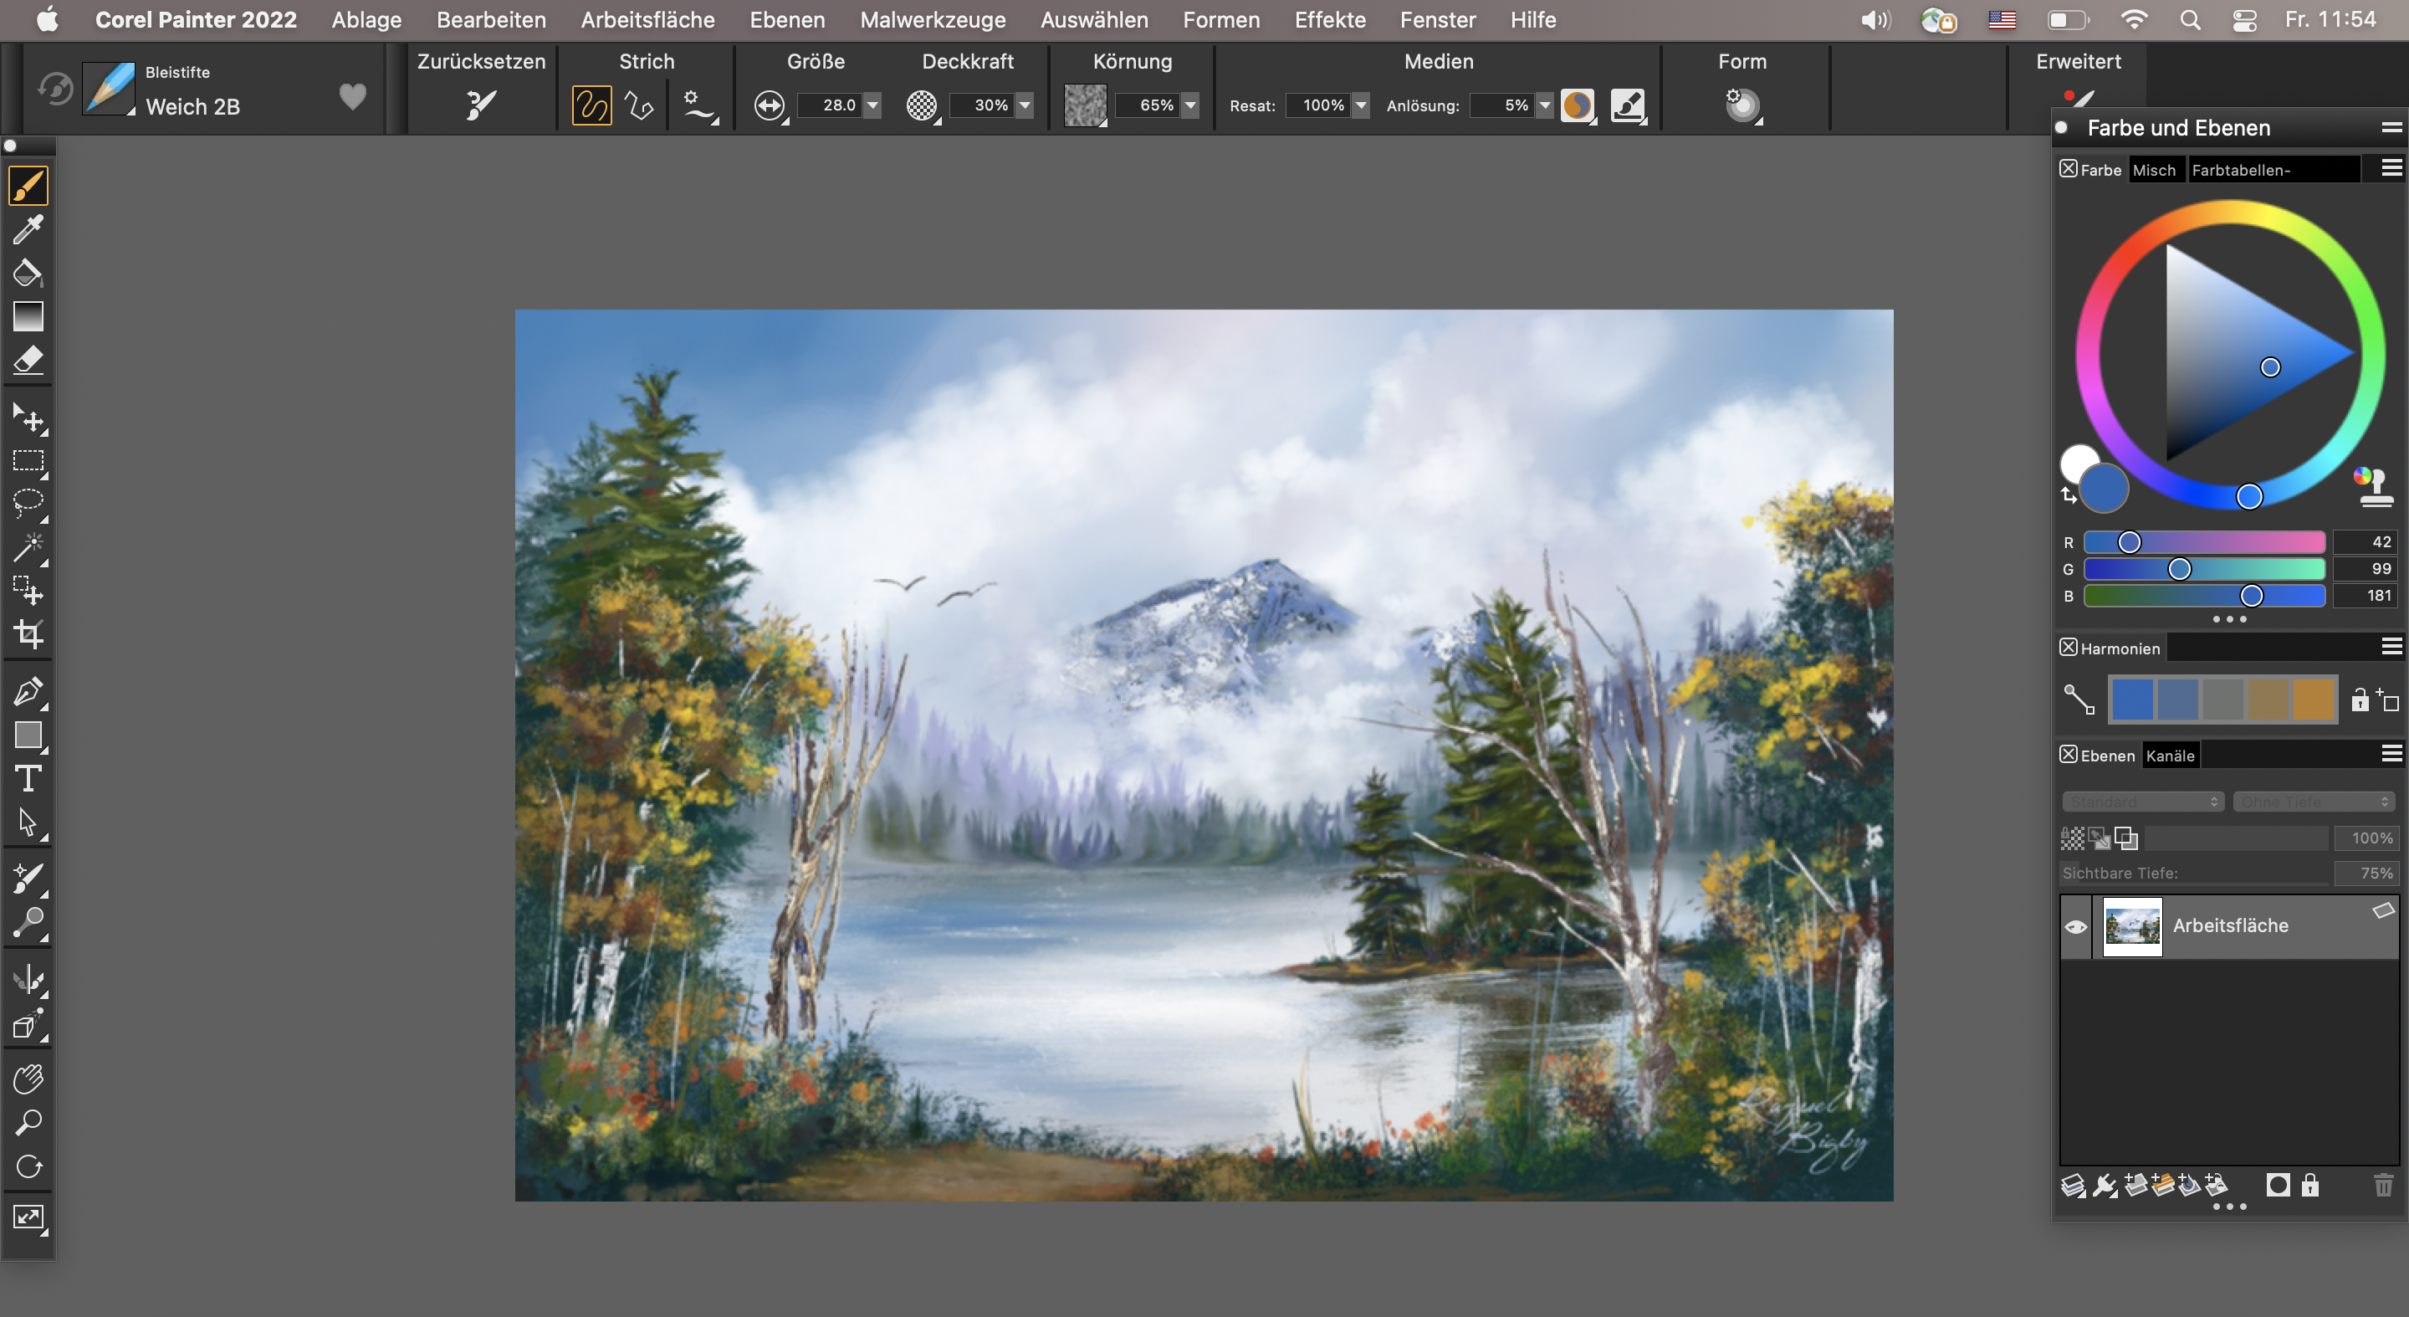The width and height of the screenshot is (2409, 1317).
Task: Select the Crop tool
Action: [x=28, y=634]
